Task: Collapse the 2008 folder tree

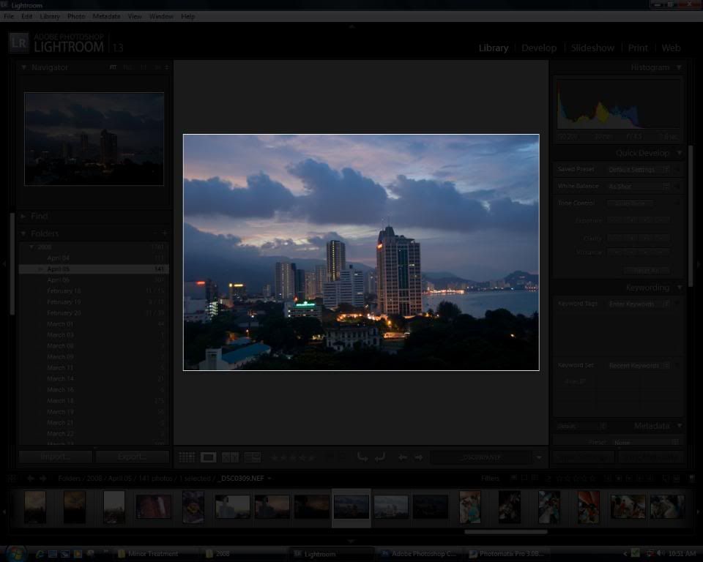Action: (x=31, y=247)
